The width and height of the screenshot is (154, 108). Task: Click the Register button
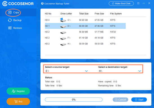pos(18,91)
